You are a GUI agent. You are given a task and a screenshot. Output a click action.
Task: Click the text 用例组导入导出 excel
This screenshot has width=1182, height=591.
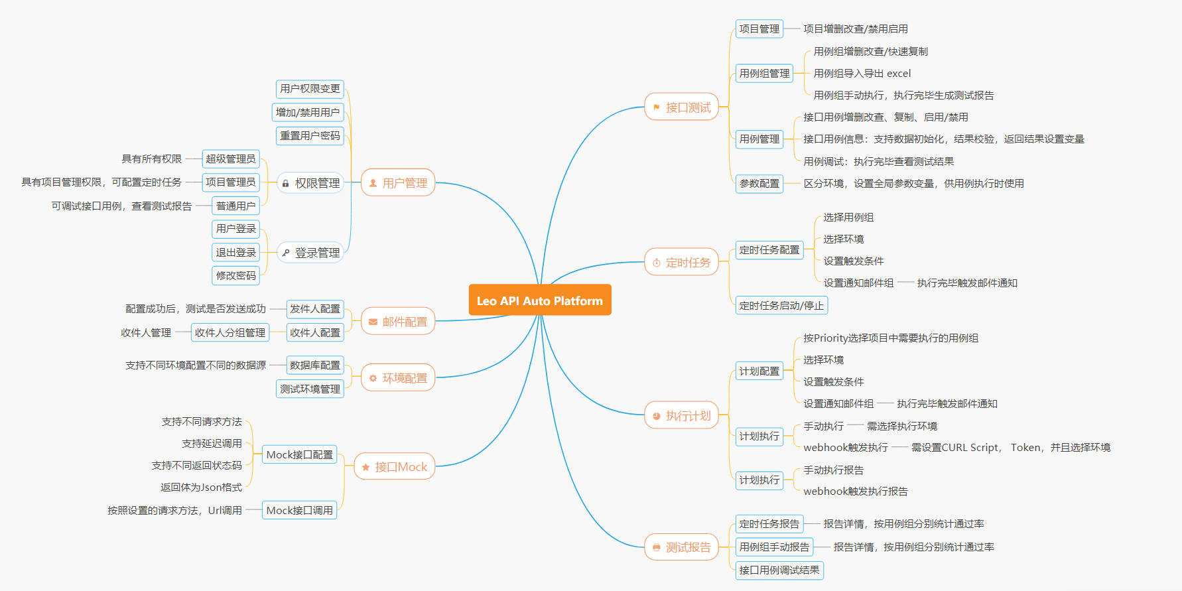tap(862, 73)
